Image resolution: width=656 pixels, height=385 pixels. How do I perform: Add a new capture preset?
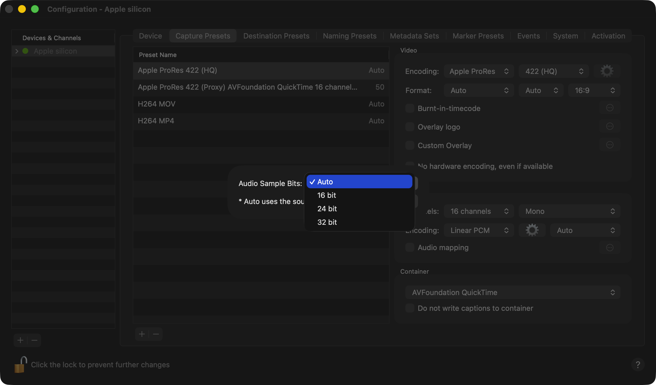pos(142,334)
